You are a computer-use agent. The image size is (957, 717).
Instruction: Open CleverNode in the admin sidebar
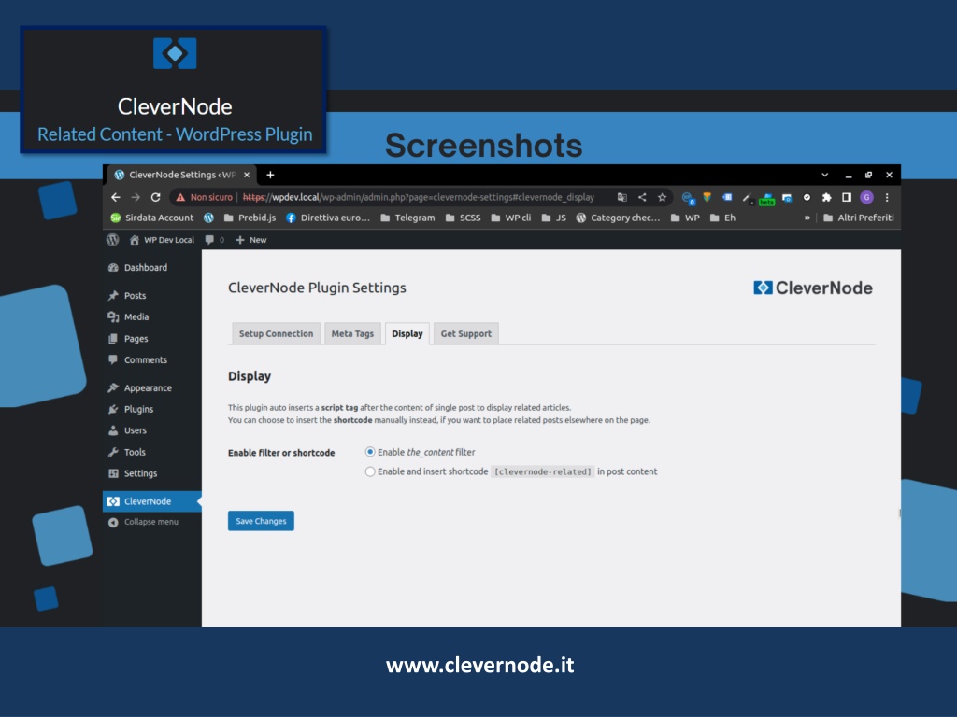[151, 501]
